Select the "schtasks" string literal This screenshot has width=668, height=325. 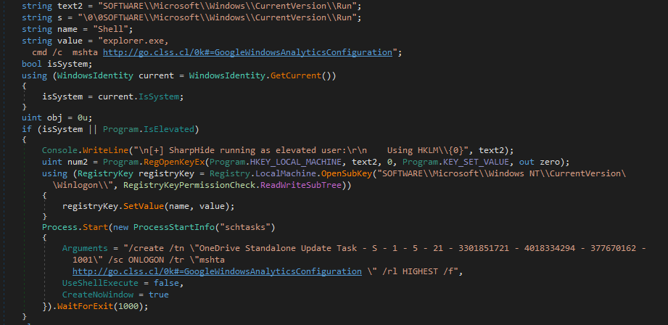pyautogui.click(x=245, y=227)
